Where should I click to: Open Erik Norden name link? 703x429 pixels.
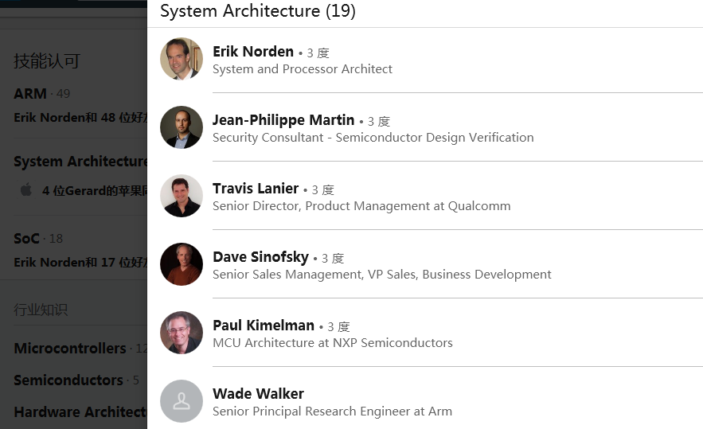tap(253, 52)
